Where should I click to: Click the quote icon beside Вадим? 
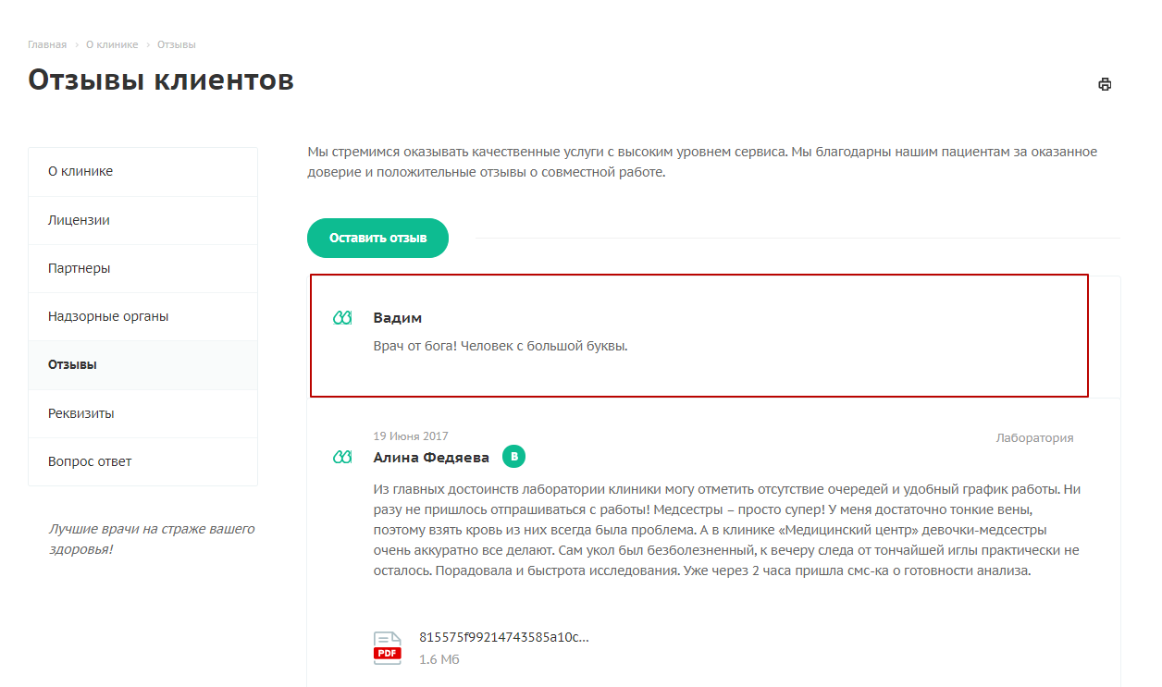click(342, 318)
